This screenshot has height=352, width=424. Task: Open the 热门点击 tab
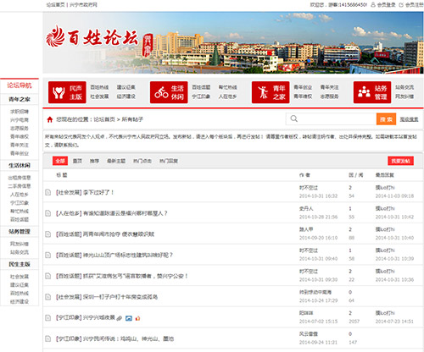(x=142, y=161)
